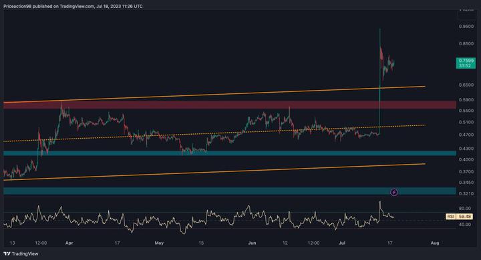This screenshot has height=260, width=481.
Task: Select the lower orange channel trendline
Action: [214, 172]
